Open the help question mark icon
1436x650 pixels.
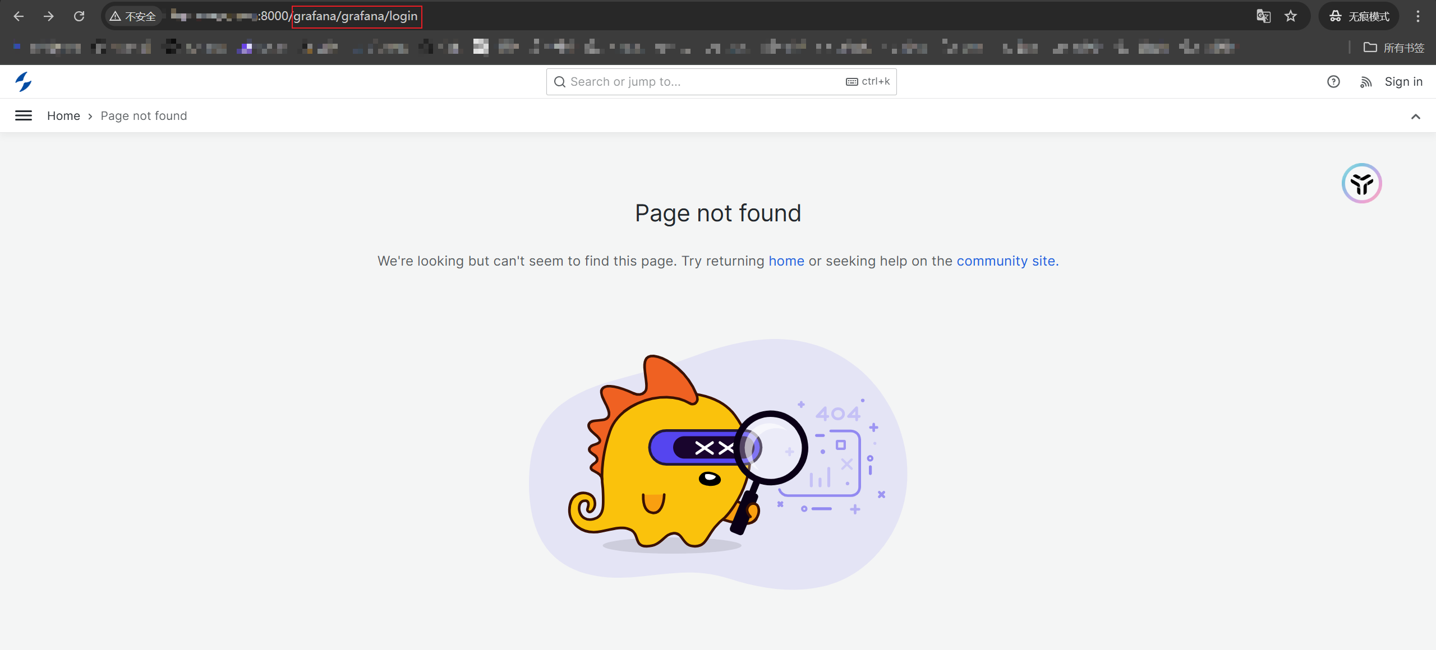tap(1333, 82)
